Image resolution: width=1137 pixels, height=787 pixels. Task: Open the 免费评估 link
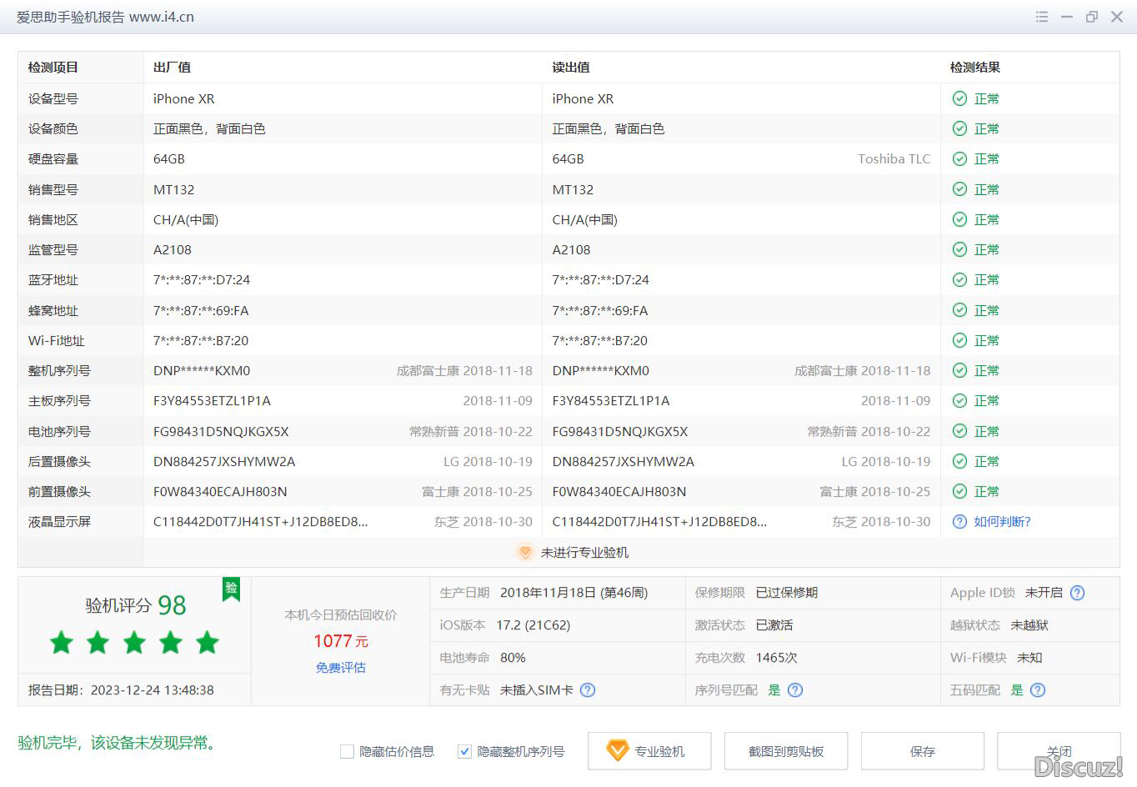pyautogui.click(x=341, y=668)
